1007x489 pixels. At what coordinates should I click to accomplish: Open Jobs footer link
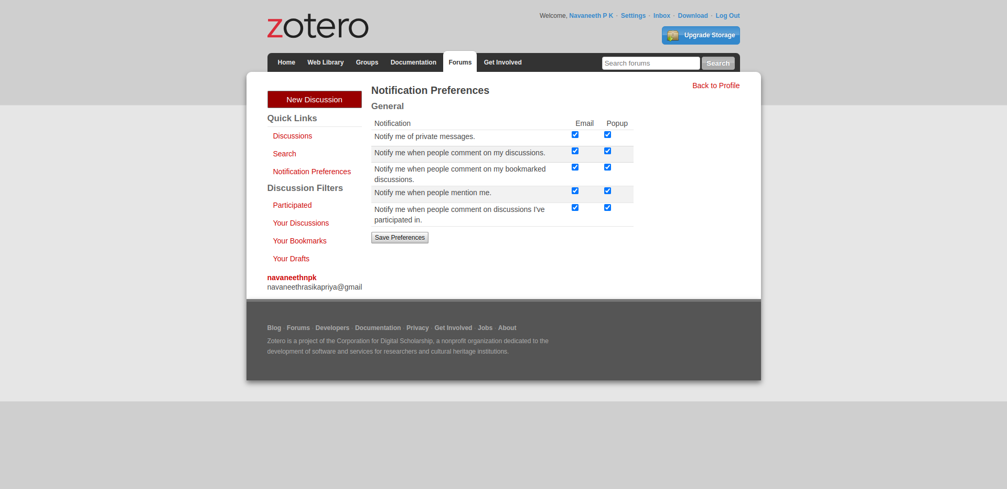485,328
